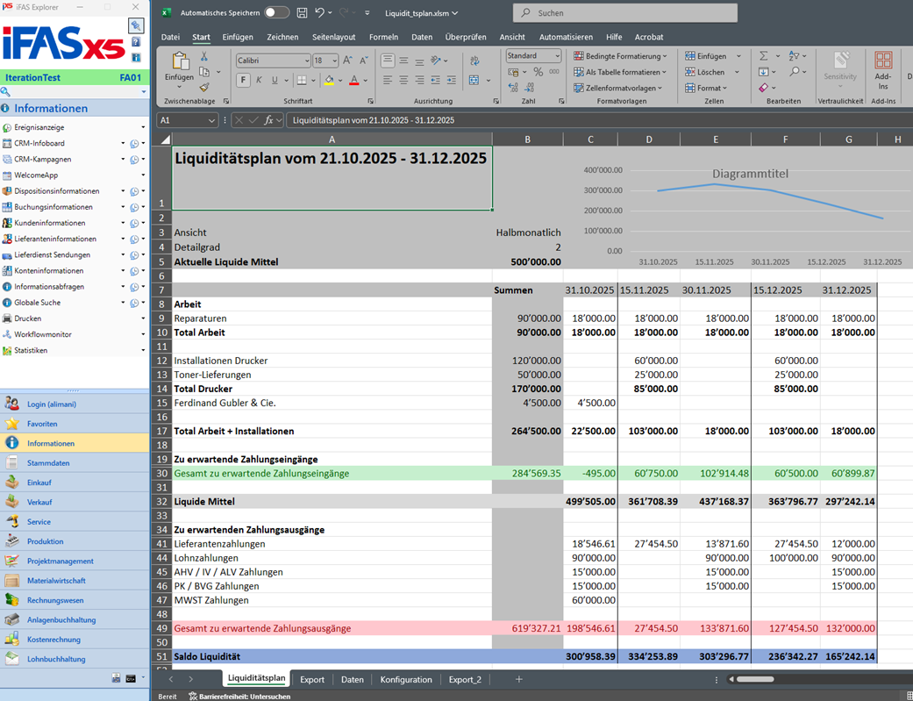Viewport: 913px width, 701px height.
Task: Increase indent in the alignment group
Action: click(451, 80)
